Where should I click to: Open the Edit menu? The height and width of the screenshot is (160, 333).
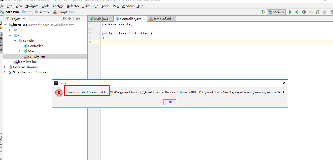coord(10,6)
